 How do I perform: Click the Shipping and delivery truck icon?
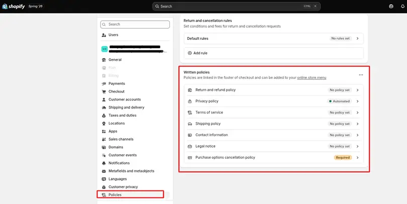tap(104, 108)
